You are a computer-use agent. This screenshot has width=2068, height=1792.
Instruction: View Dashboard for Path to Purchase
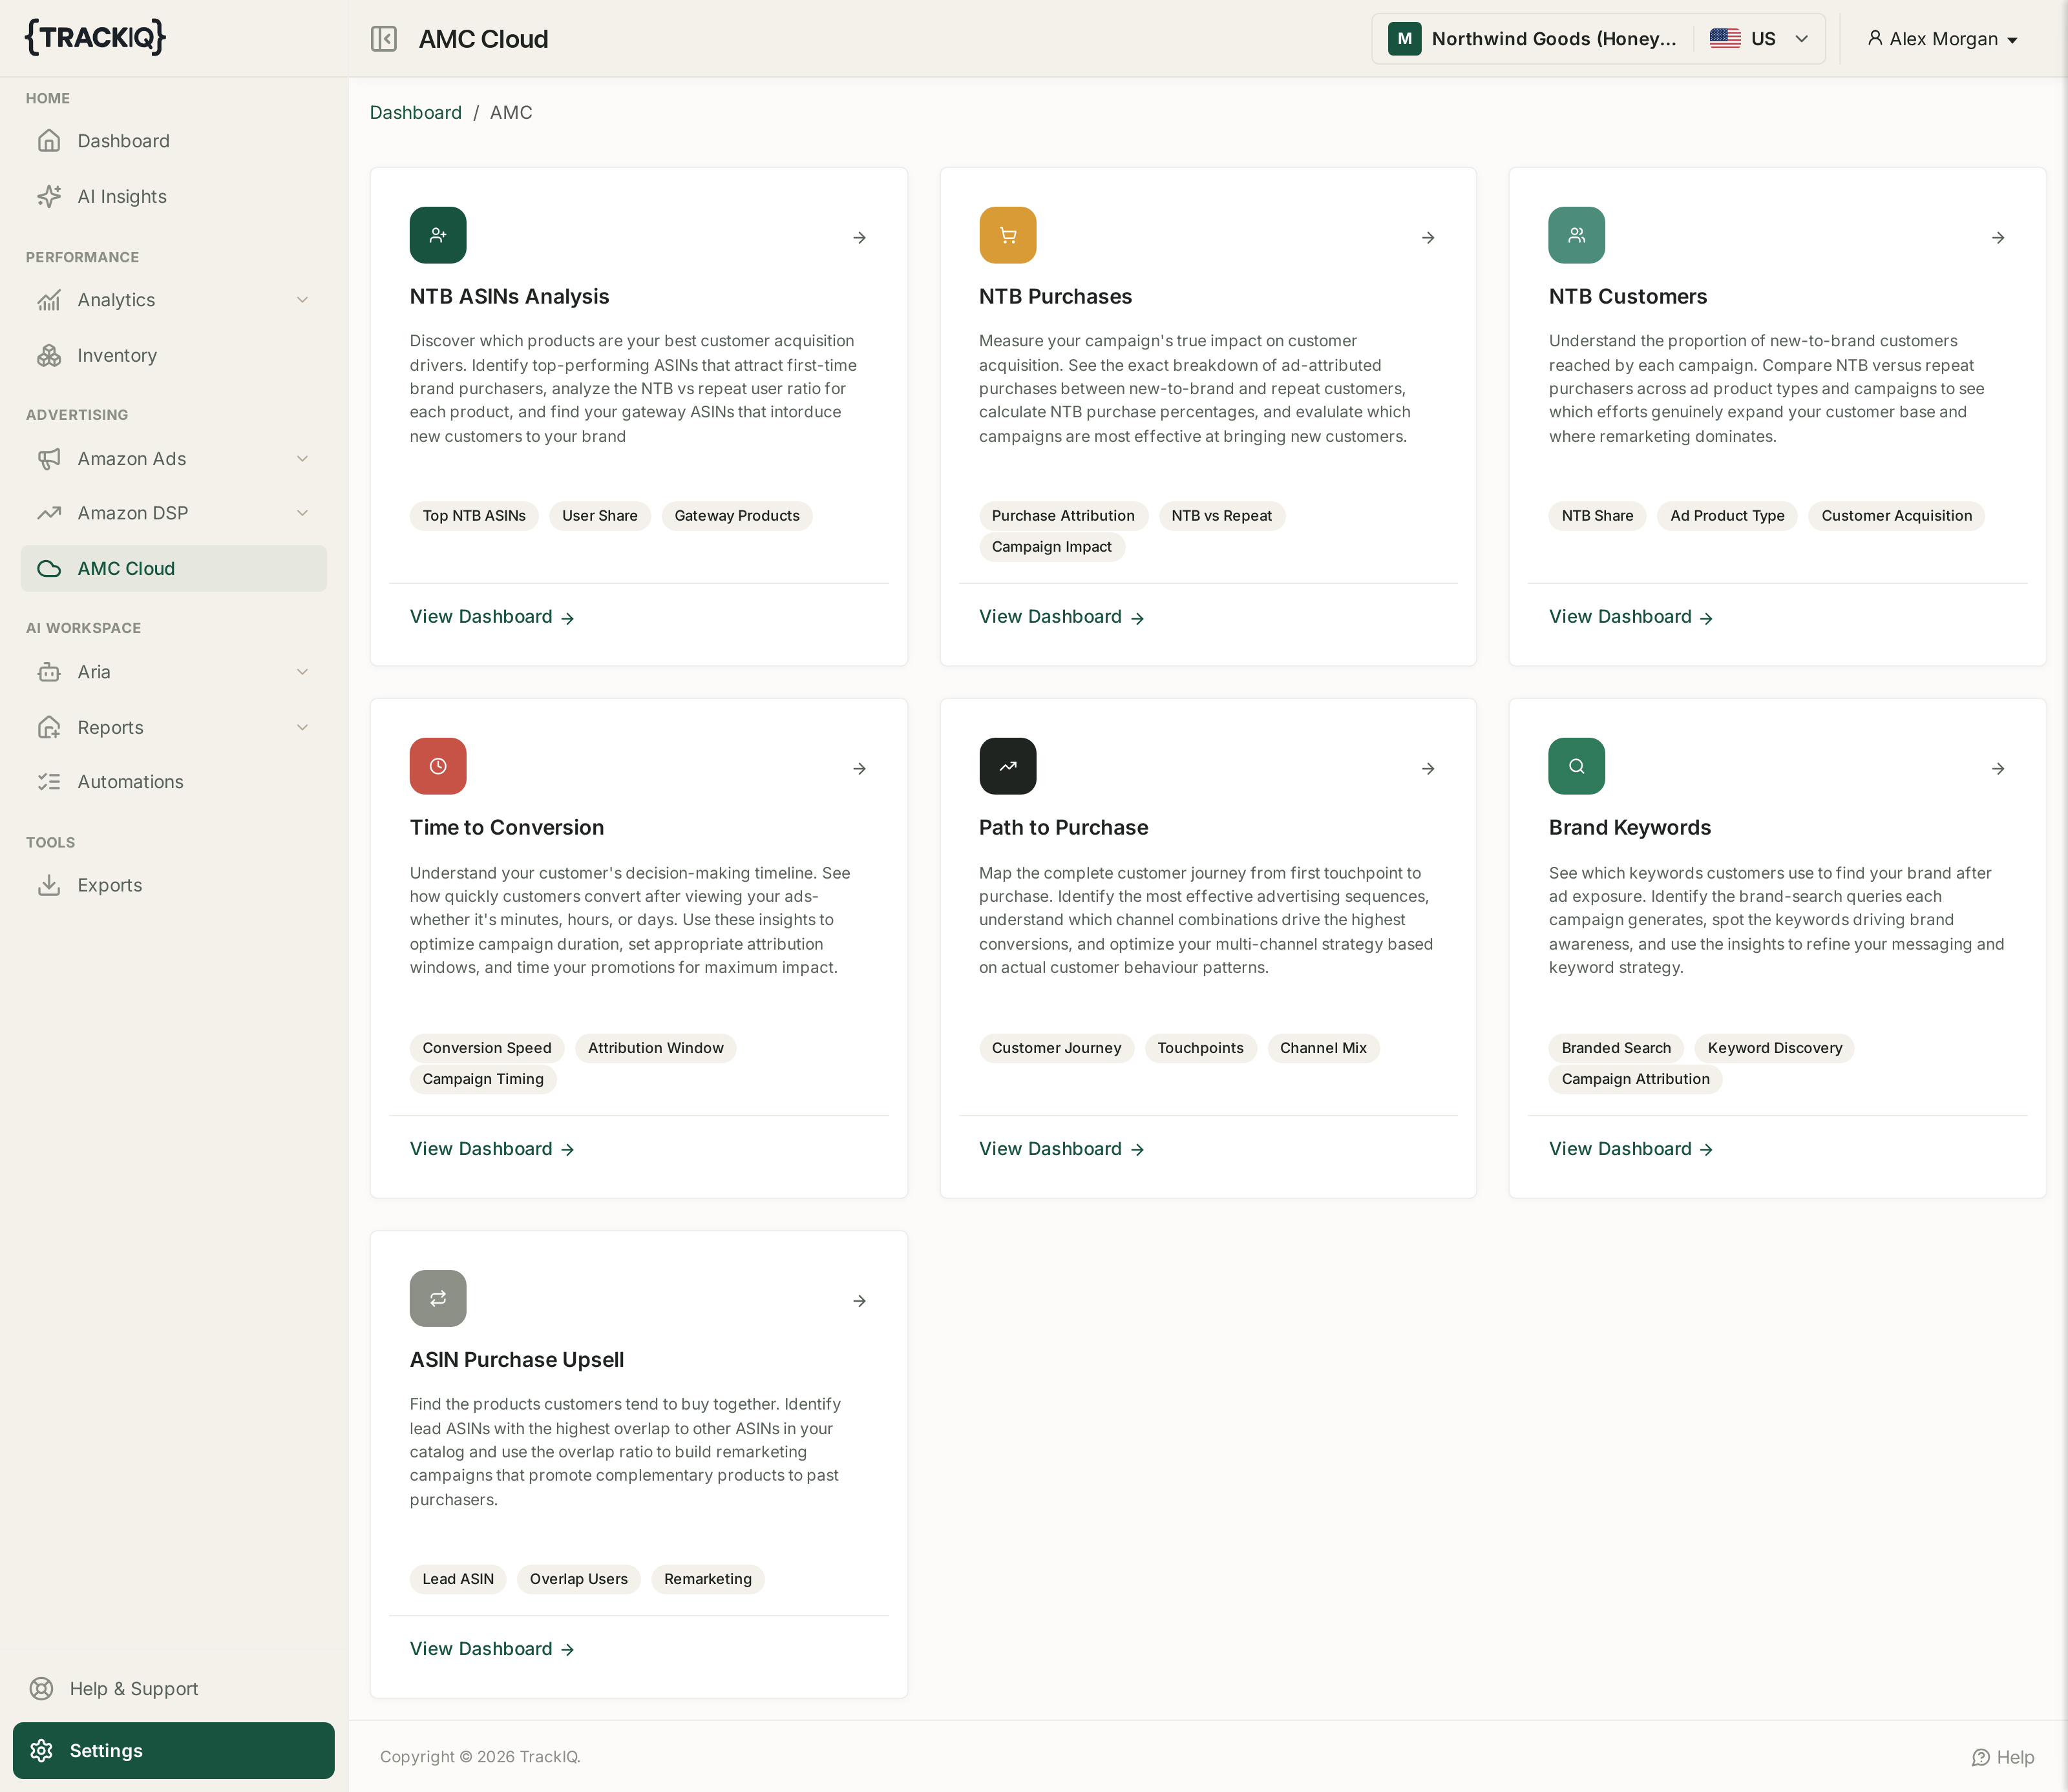pyautogui.click(x=1062, y=1149)
